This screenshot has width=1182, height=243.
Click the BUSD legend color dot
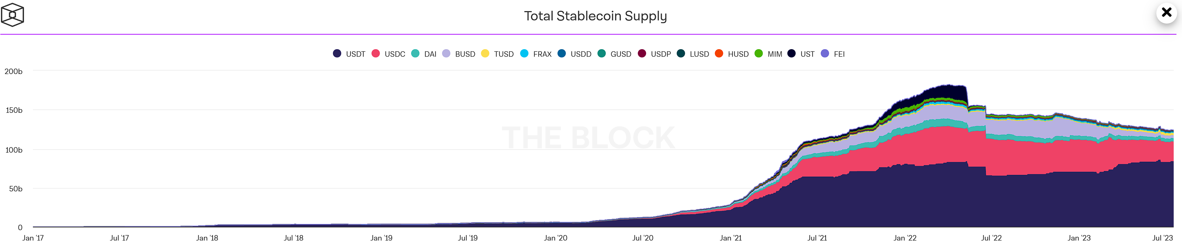[x=446, y=54]
